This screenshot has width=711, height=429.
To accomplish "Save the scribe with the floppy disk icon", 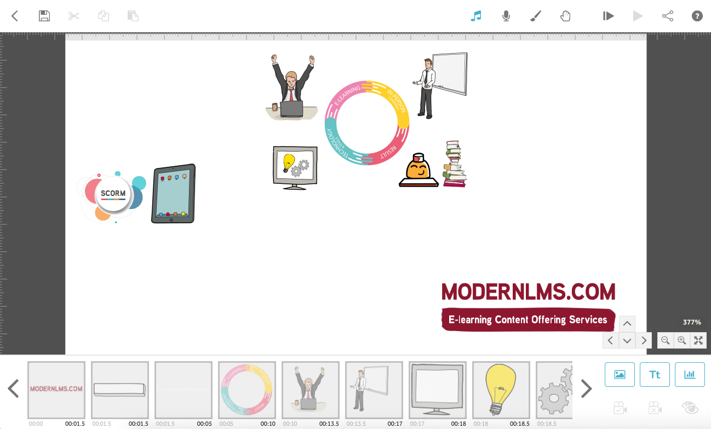I will coord(44,16).
